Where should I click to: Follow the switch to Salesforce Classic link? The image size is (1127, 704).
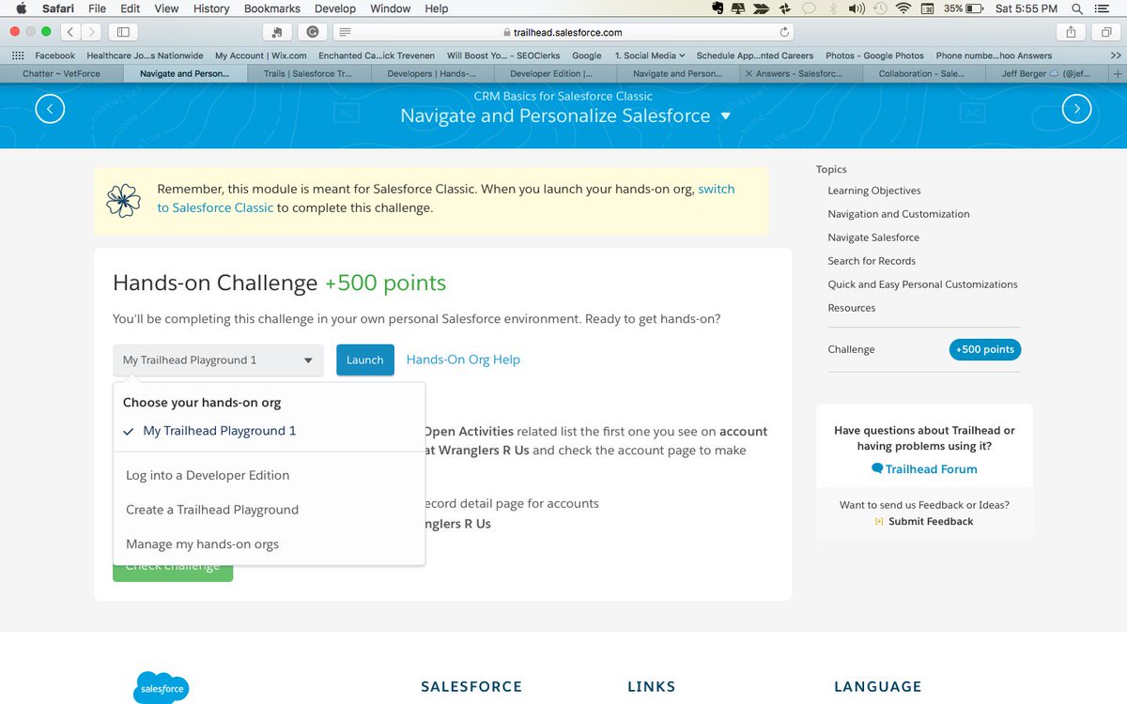coord(445,198)
